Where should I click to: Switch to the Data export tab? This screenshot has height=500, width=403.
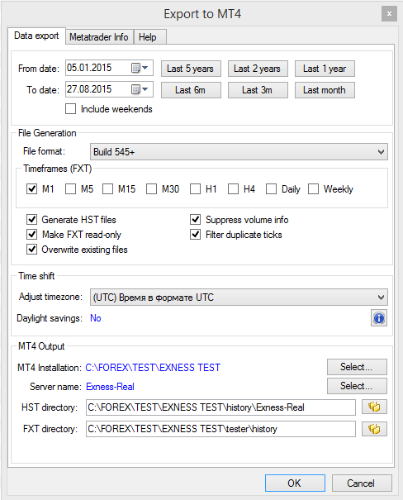click(x=36, y=36)
